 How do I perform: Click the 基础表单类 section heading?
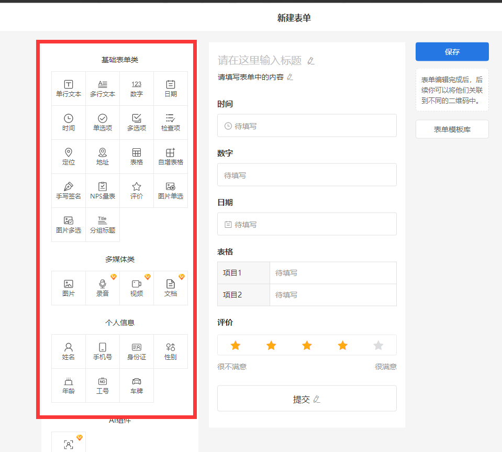pos(120,60)
